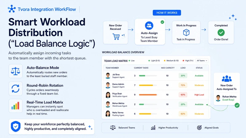Click the Auto-Assign team members icon

(149, 25)
